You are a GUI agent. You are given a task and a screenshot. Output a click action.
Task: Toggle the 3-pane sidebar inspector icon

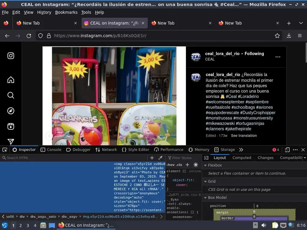coord(206,158)
